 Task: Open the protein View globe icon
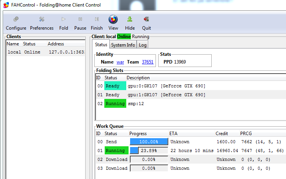(113, 19)
